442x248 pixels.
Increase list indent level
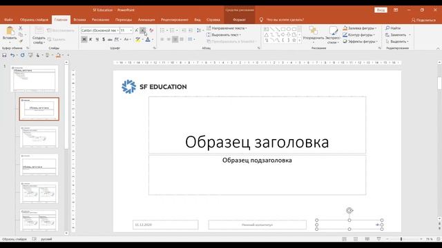pyautogui.click(x=191, y=30)
